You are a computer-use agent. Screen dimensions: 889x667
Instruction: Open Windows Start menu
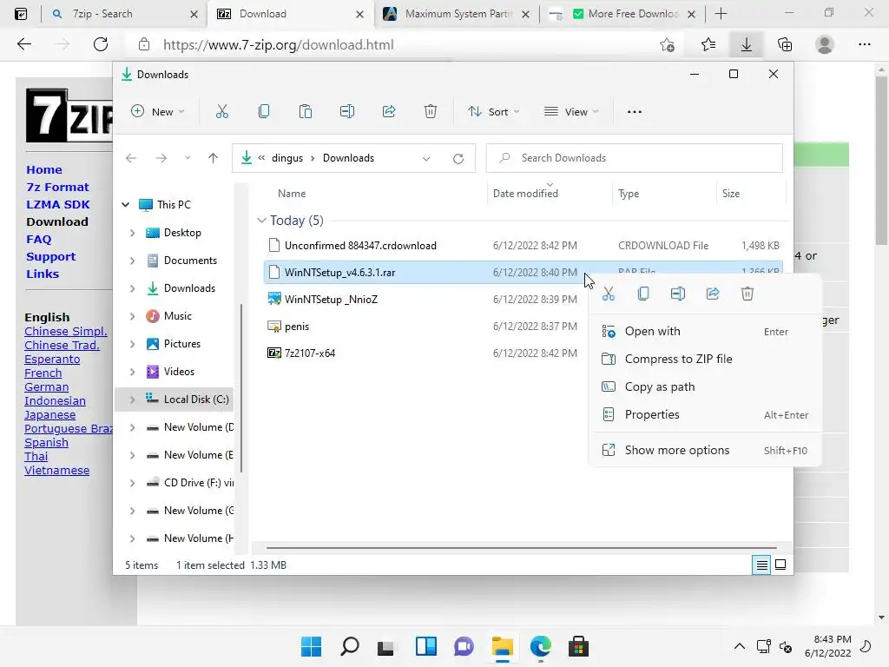tap(311, 646)
